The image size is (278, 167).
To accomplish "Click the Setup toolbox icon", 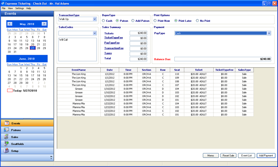I will tap(6, 151).
